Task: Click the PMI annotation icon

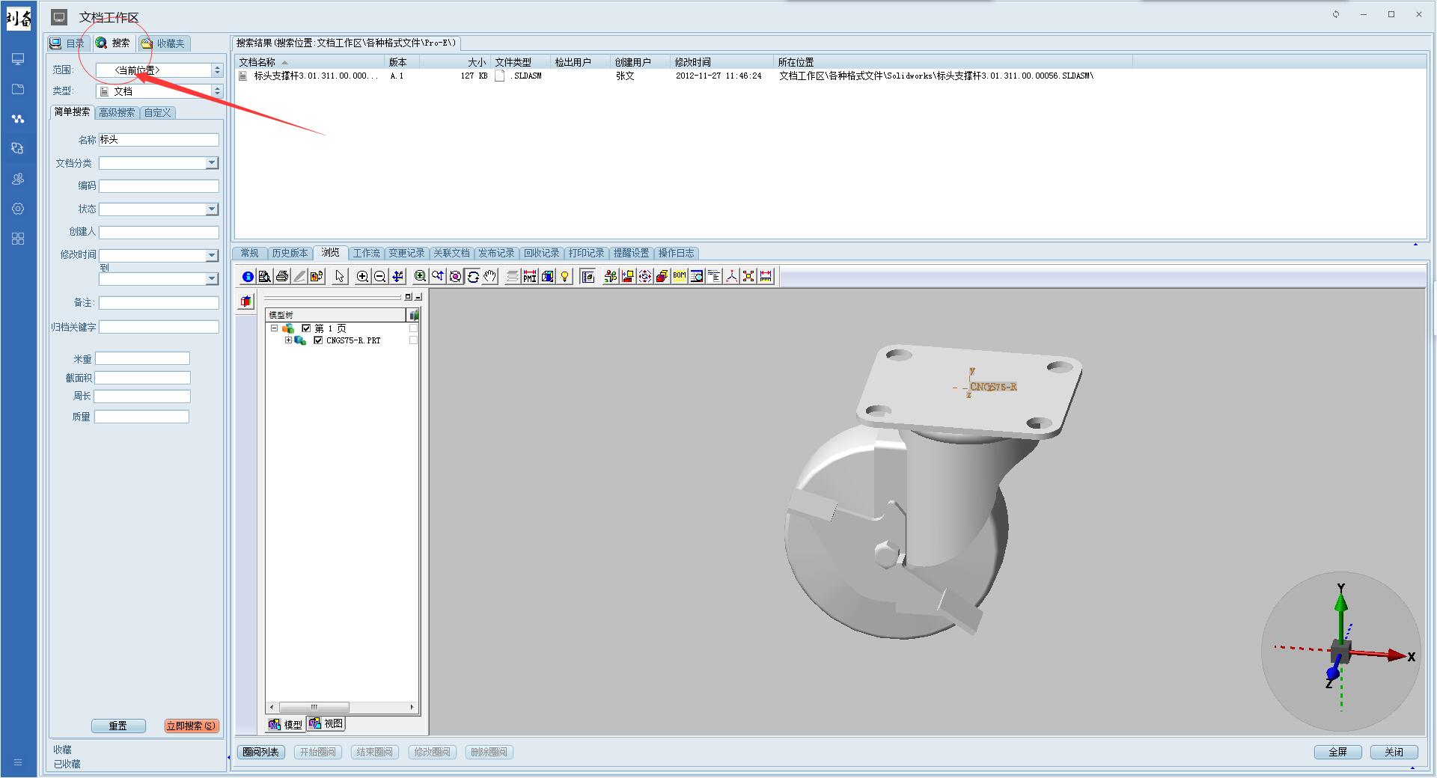Action: (530, 277)
